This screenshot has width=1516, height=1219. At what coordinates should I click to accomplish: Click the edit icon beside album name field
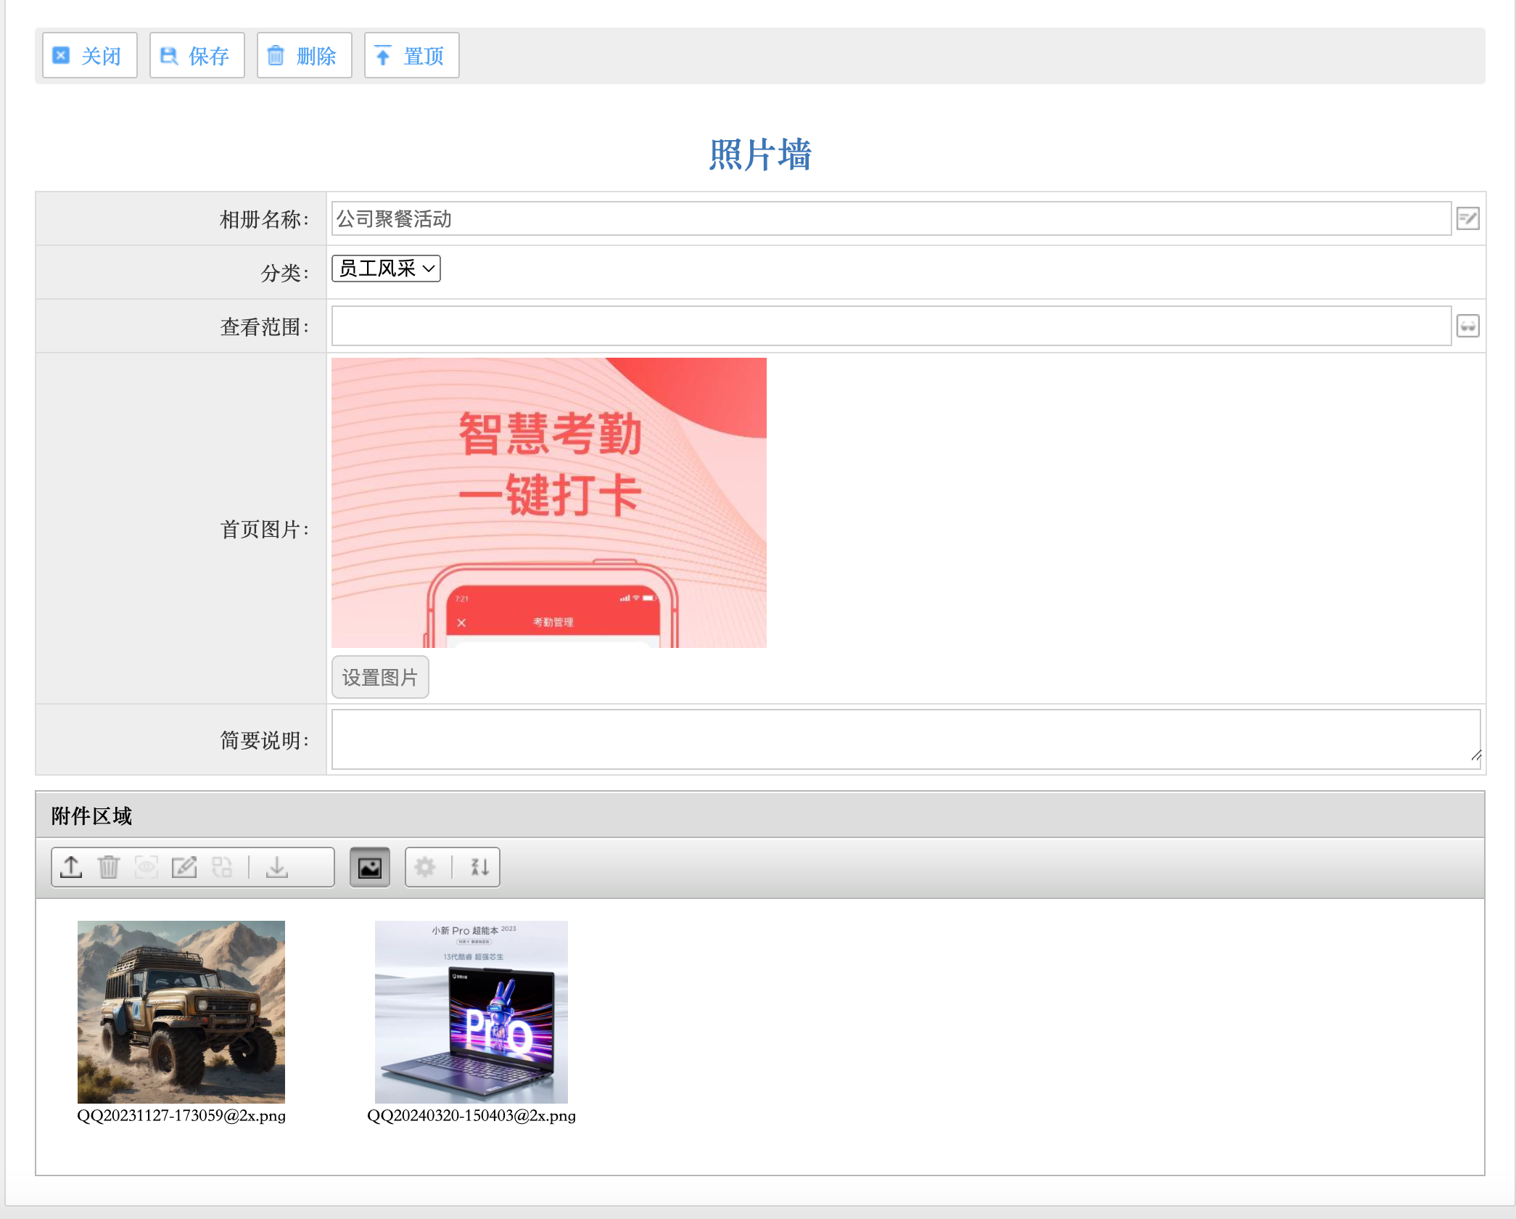1467,218
